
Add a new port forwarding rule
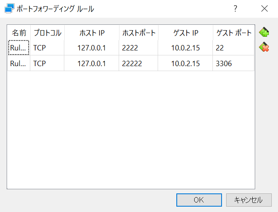264,32
